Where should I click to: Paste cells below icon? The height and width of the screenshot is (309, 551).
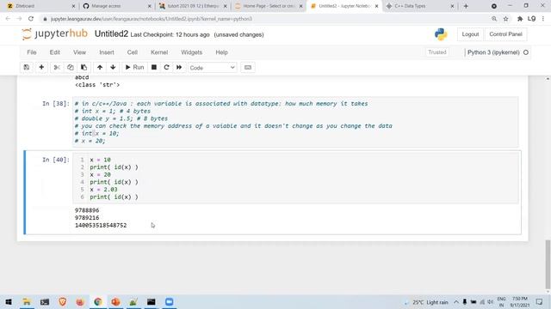(84, 67)
